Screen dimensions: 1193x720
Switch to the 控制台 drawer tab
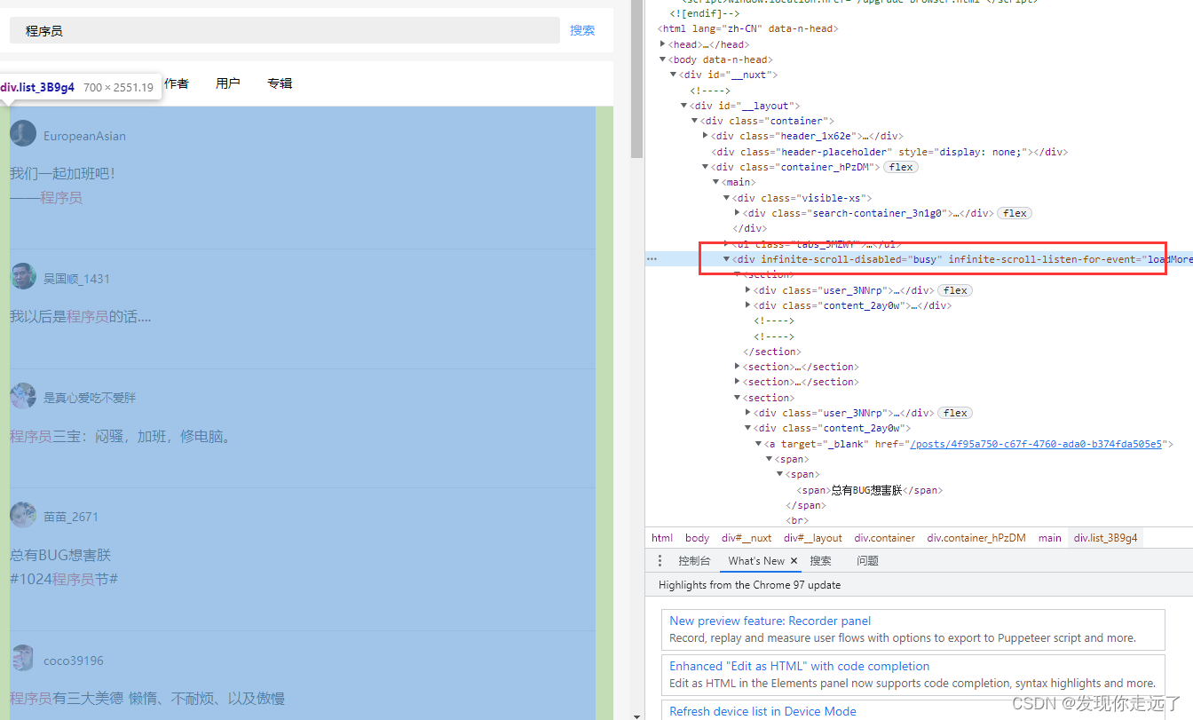[694, 561]
